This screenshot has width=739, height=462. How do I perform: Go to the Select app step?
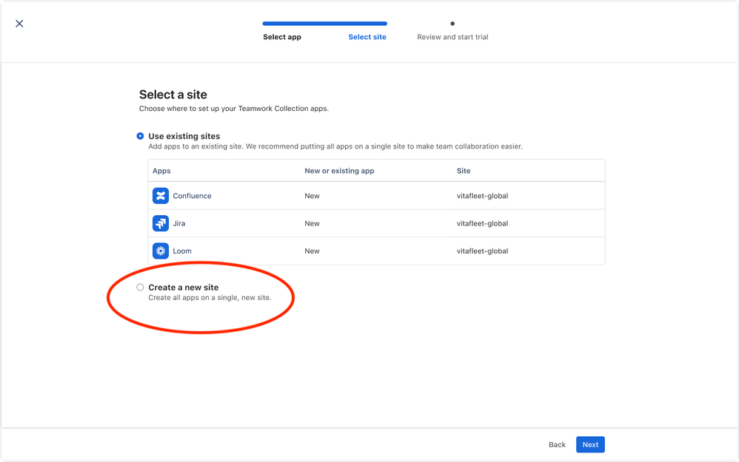[x=282, y=37]
